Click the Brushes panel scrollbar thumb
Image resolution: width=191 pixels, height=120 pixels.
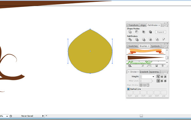167,58
